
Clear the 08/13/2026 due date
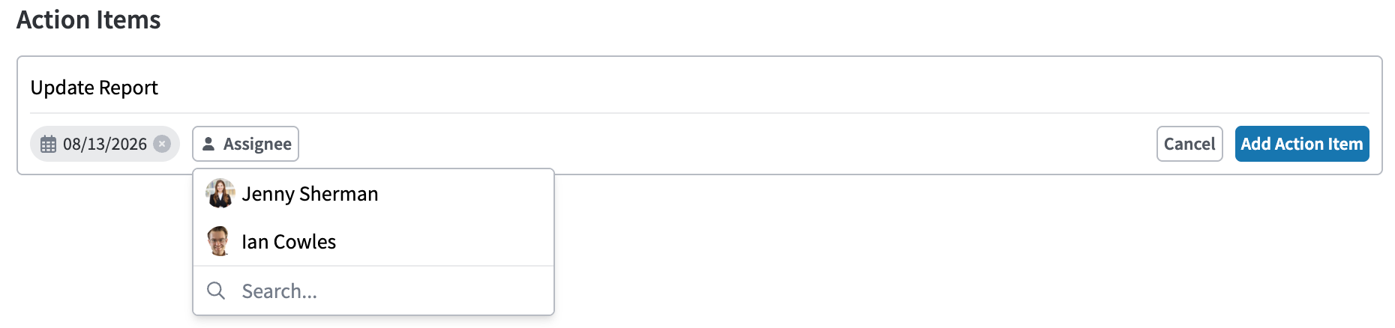[162, 144]
